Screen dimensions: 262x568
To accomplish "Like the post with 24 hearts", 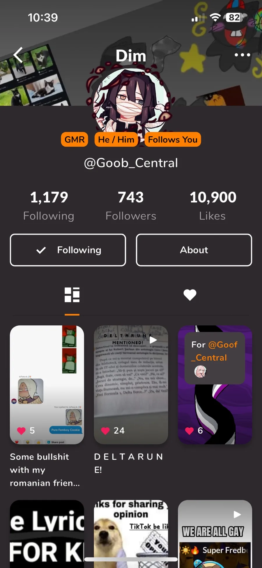I will tap(105, 431).
